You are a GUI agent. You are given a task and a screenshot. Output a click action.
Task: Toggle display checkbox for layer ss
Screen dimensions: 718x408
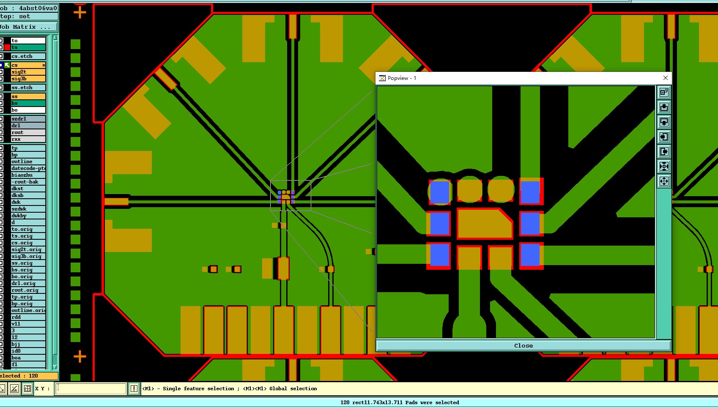tap(1, 96)
